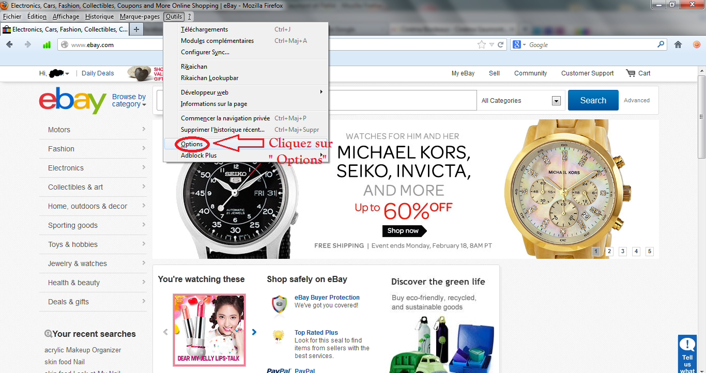The width and height of the screenshot is (706, 373).
Task: Open the Marque-pages menu
Action: point(140,17)
